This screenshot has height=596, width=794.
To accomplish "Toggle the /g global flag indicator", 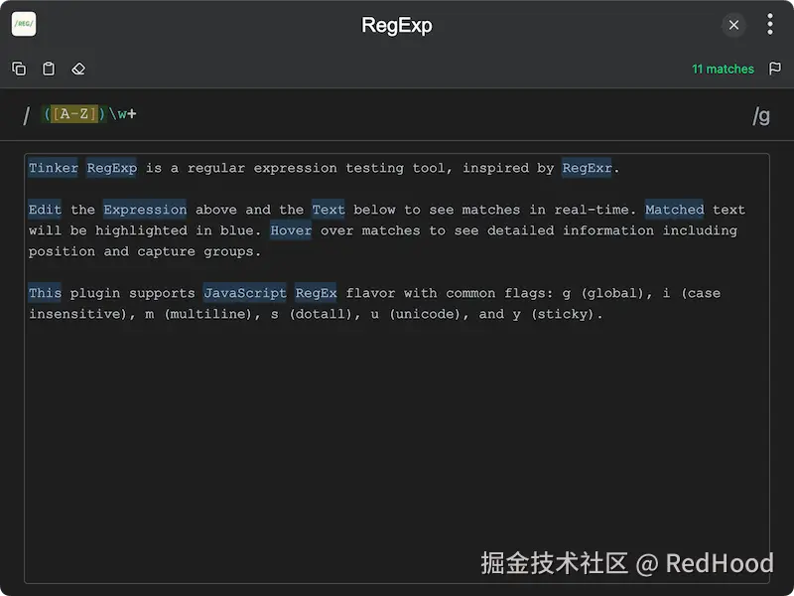I will click(x=761, y=114).
